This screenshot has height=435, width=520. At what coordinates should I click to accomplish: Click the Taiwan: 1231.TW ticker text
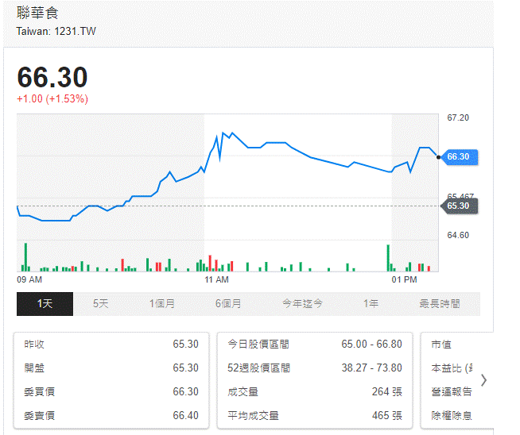[x=56, y=32]
